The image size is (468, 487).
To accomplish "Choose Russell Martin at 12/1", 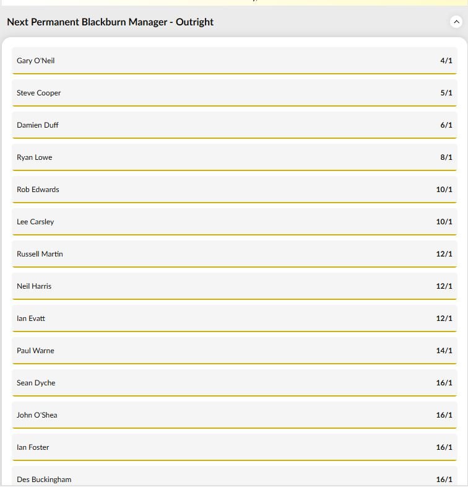I will click(x=235, y=254).
